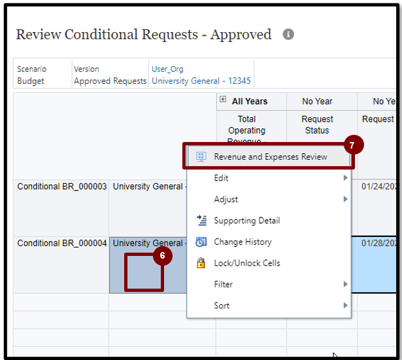
Task: Click highlighted University General cell in BR_000004 row
Action: point(148,244)
